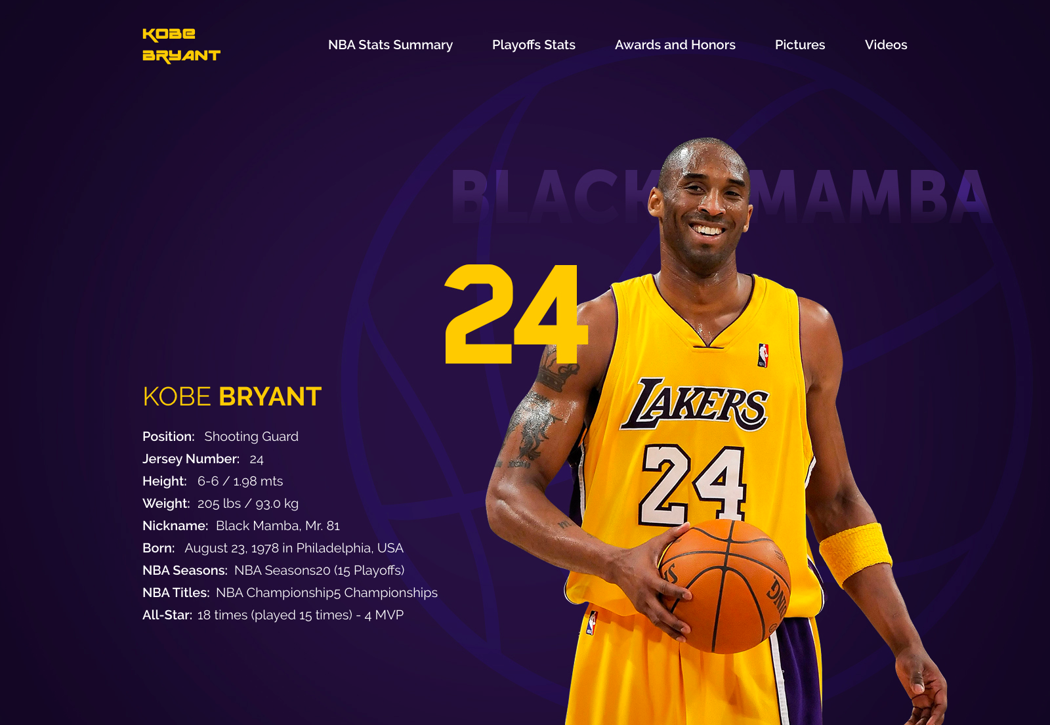This screenshot has height=725, width=1050.
Task: Click the "Weight:" label
Action: (x=166, y=503)
